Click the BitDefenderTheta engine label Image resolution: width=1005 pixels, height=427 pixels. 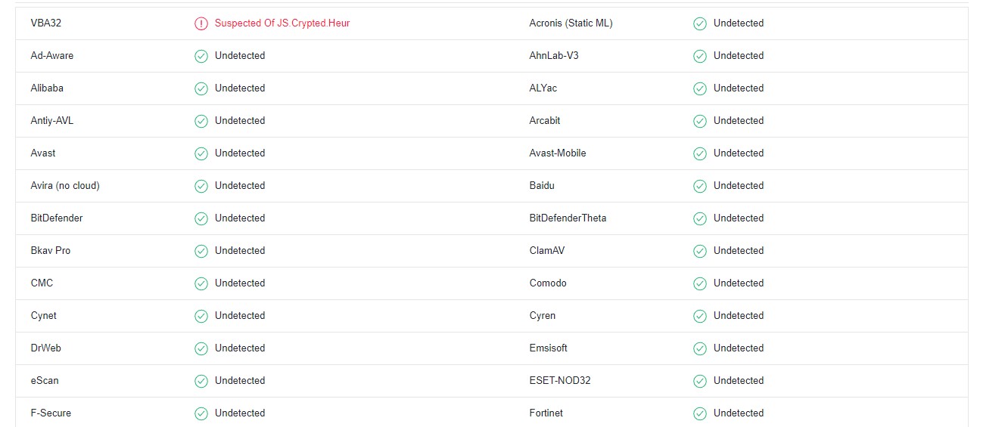coord(568,218)
